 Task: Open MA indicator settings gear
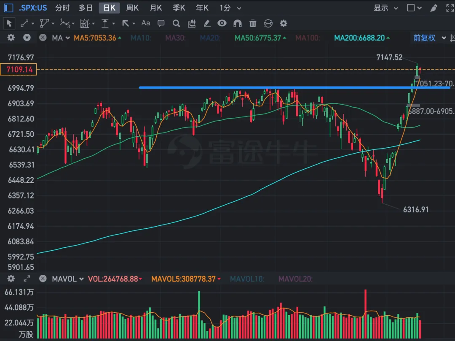[11, 38]
